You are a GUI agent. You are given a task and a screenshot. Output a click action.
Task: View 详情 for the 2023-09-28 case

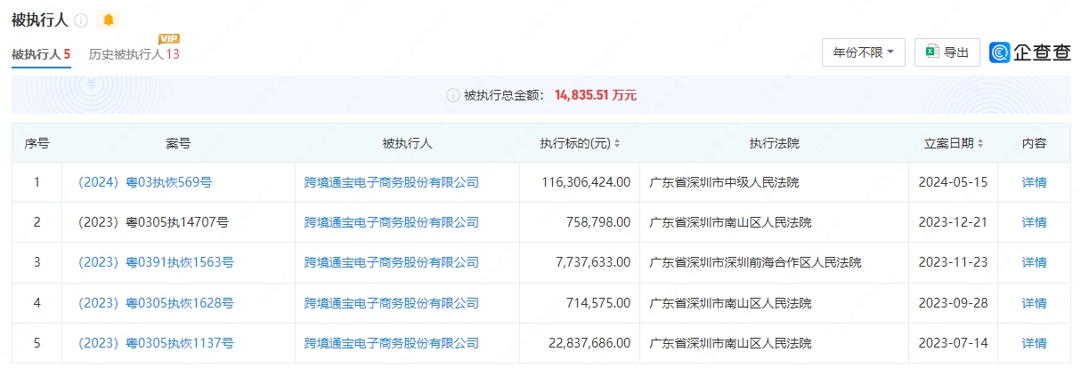click(x=1034, y=303)
